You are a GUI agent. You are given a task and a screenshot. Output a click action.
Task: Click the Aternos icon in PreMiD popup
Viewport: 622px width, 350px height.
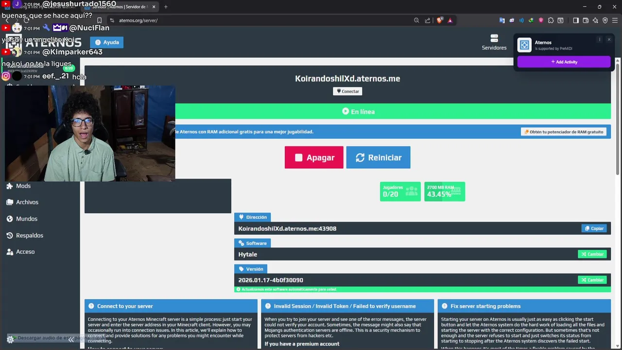[524, 45]
